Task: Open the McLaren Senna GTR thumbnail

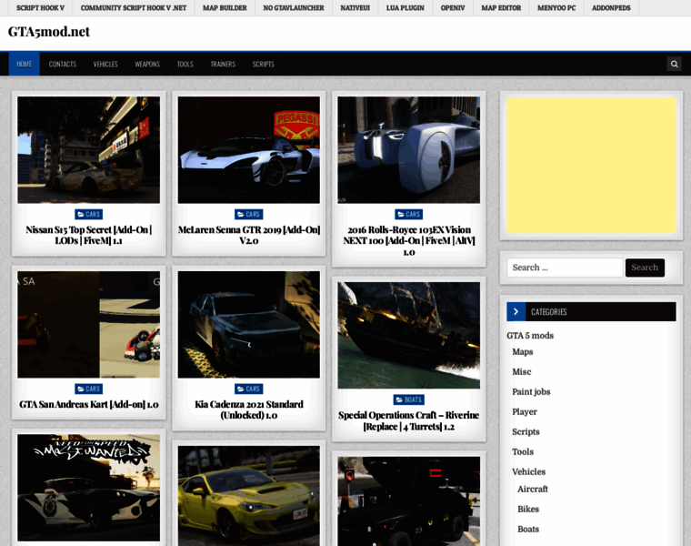Action: [248, 150]
